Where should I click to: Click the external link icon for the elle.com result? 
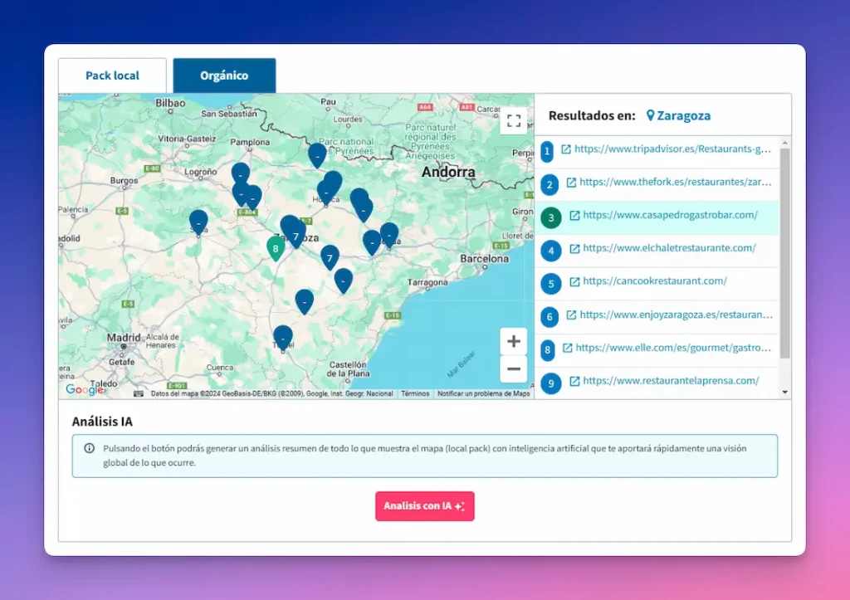point(568,349)
